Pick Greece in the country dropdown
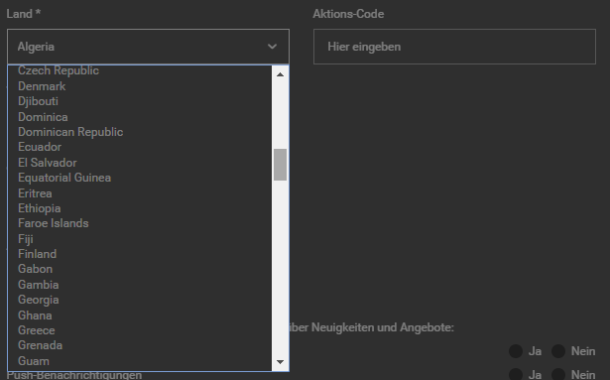The image size is (610, 380). pyautogui.click(x=140, y=330)
